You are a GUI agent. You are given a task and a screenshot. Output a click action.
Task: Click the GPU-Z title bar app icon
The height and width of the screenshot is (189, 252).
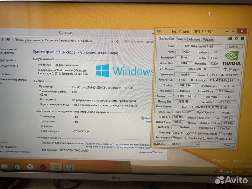tap(159, 31)
